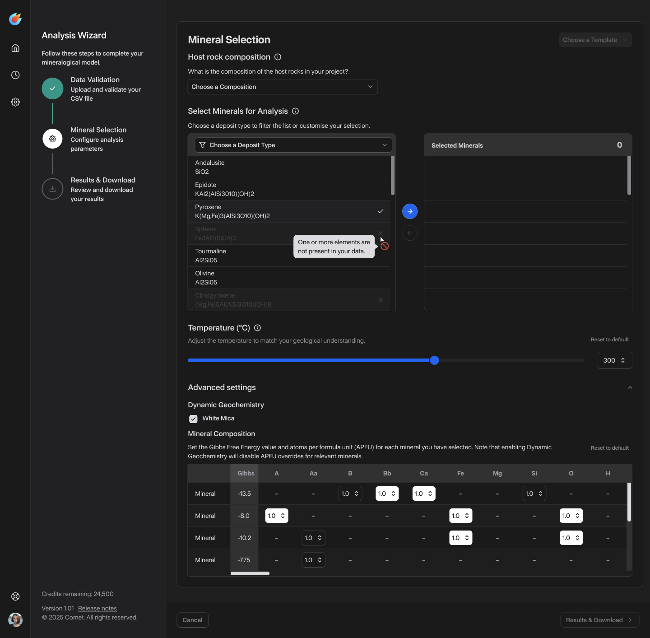Open the Choose a Template dropdown
The width and height of the screenshot is (650, 638).
click(595, 40)
